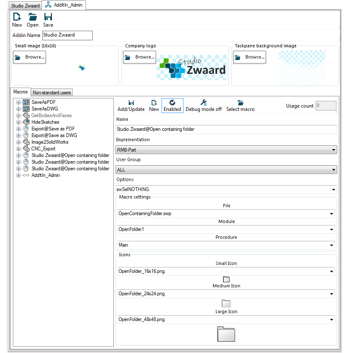Open the Procedure dropdown showing Main
This screenshot has height=353, width=353.
pos(226,245)
